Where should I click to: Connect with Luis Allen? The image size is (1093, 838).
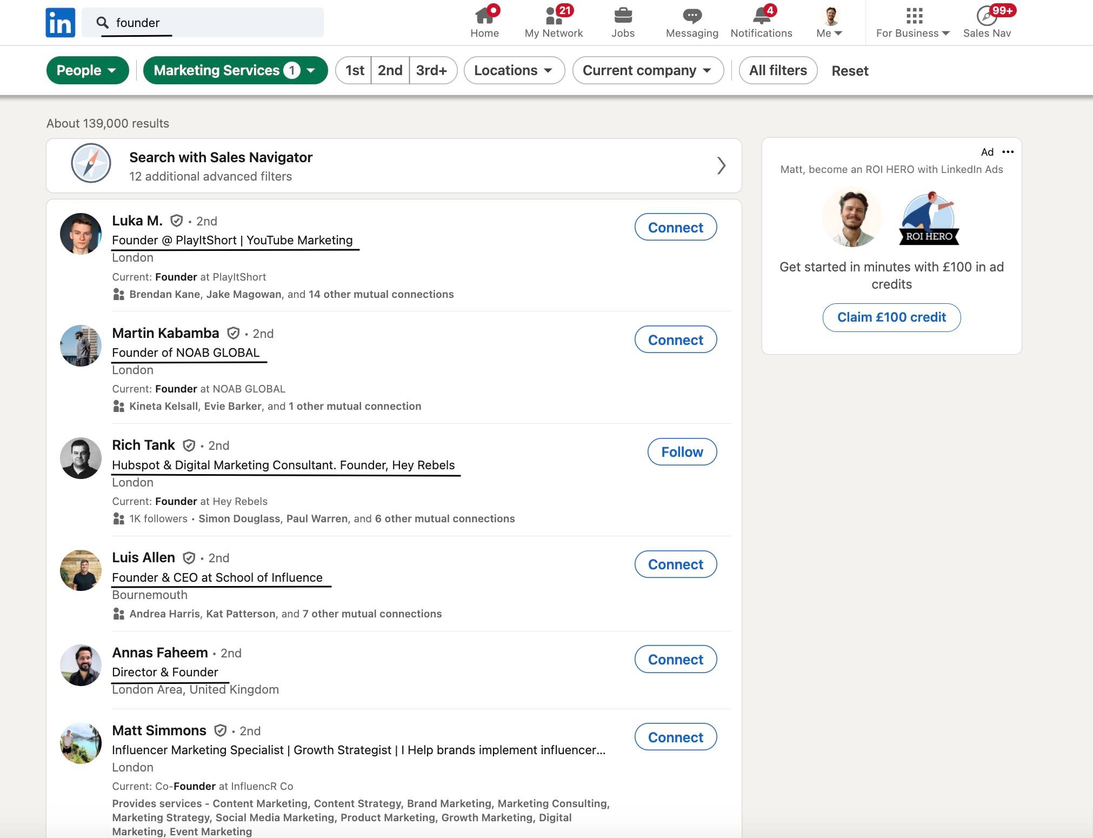click(676, 564)
